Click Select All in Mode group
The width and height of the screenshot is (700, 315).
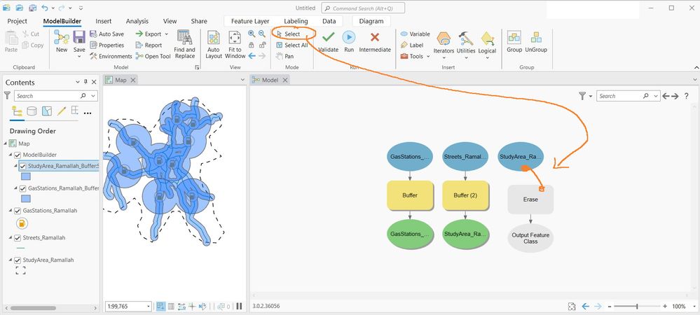tap(292, 45)
